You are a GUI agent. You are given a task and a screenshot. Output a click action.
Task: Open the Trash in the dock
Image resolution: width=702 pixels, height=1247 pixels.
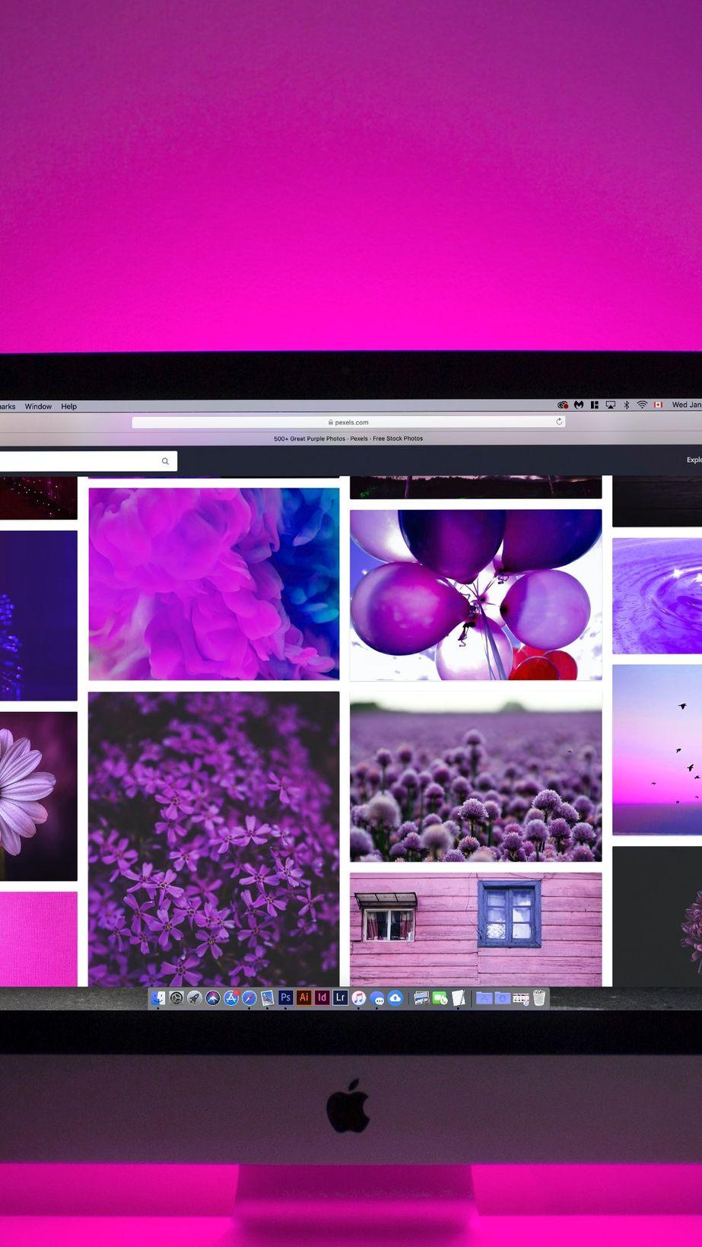click(539, 997)
